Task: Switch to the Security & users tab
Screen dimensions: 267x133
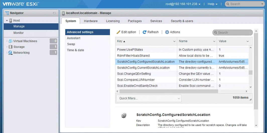Action: click(x=182, y=21)
